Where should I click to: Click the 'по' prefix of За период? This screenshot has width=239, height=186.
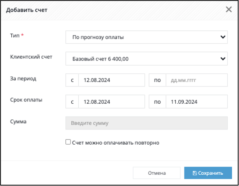click(157, 80)
